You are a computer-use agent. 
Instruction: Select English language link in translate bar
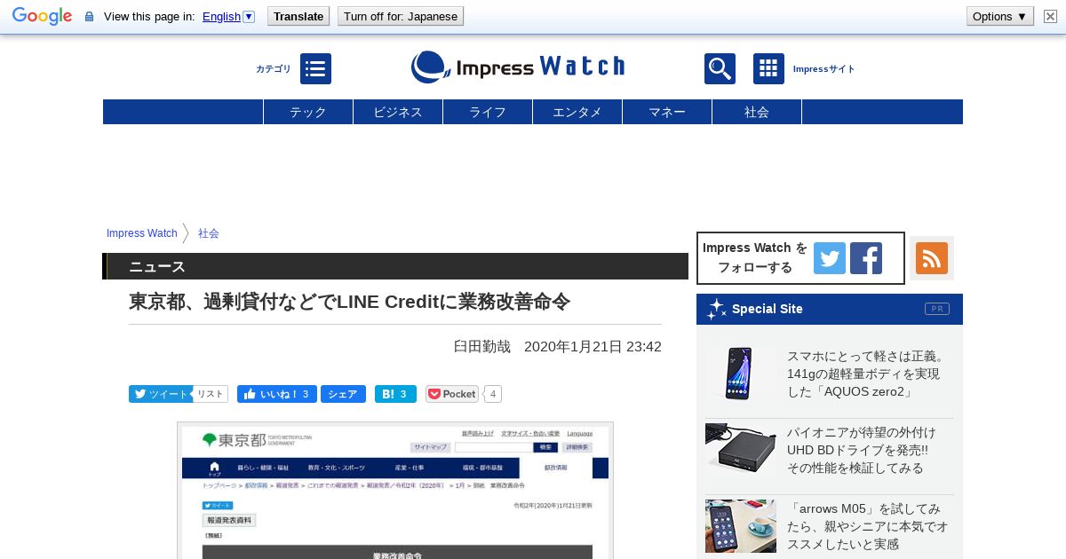(x=221, y=16)
